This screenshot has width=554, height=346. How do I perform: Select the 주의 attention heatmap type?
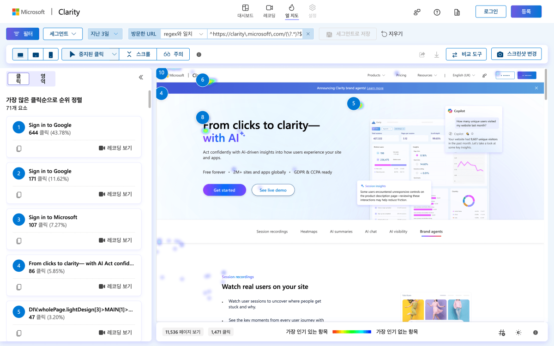pyautogui.click(x=174, y=54)
